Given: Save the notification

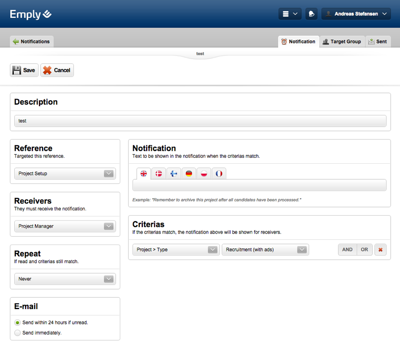Looking at the screenshot, I should point(24,70).
